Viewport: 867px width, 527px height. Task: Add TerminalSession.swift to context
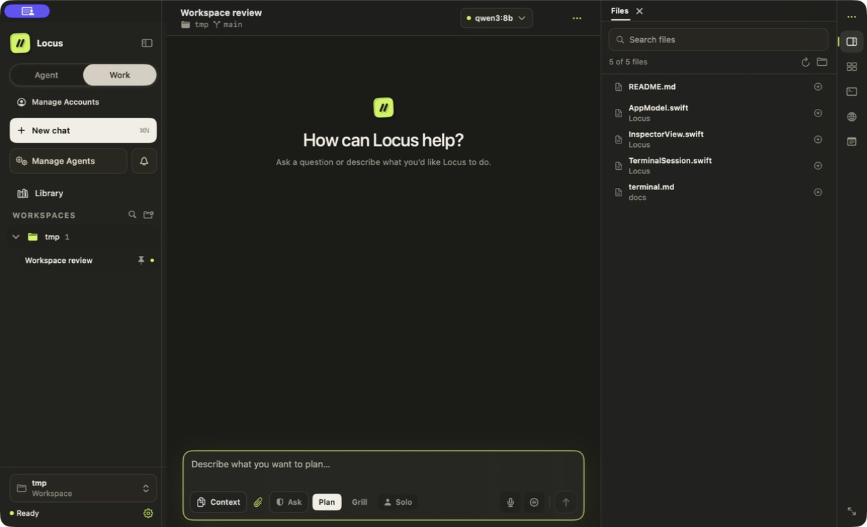(x=818, y=166)
